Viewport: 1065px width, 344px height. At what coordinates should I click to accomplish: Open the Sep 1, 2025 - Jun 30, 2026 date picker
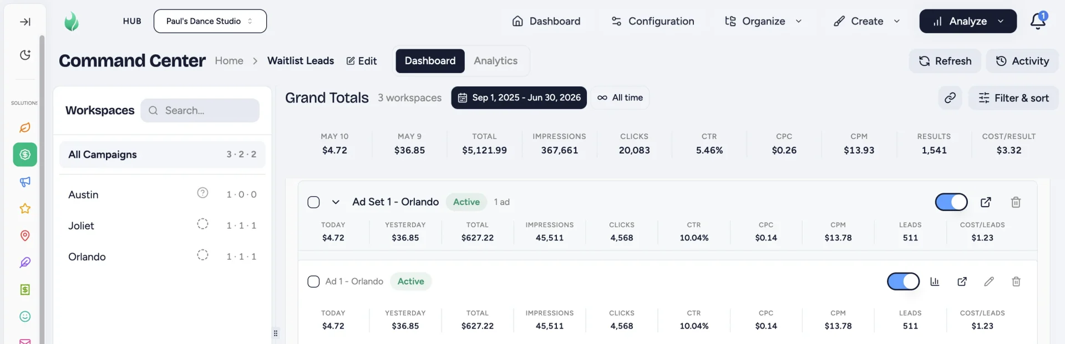pos(519,97)
